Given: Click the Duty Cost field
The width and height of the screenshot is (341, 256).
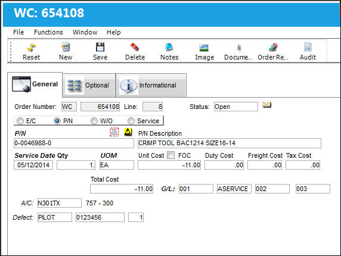Looking at the screenshot, I should coord(224,165).
